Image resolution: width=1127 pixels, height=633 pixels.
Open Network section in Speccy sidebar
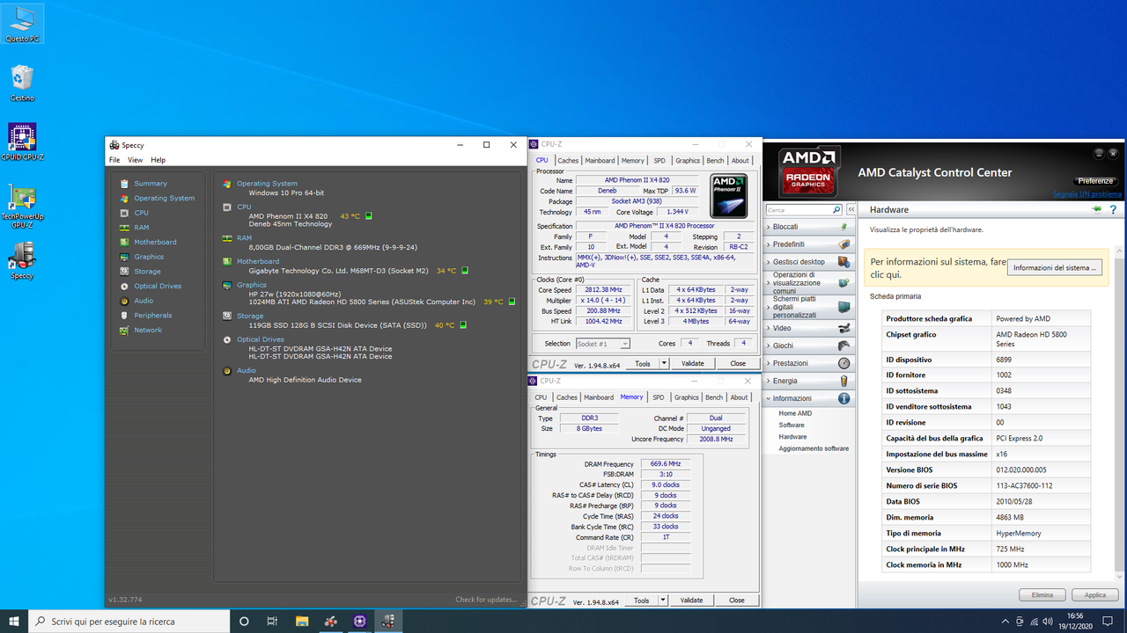tap(148, 330)
